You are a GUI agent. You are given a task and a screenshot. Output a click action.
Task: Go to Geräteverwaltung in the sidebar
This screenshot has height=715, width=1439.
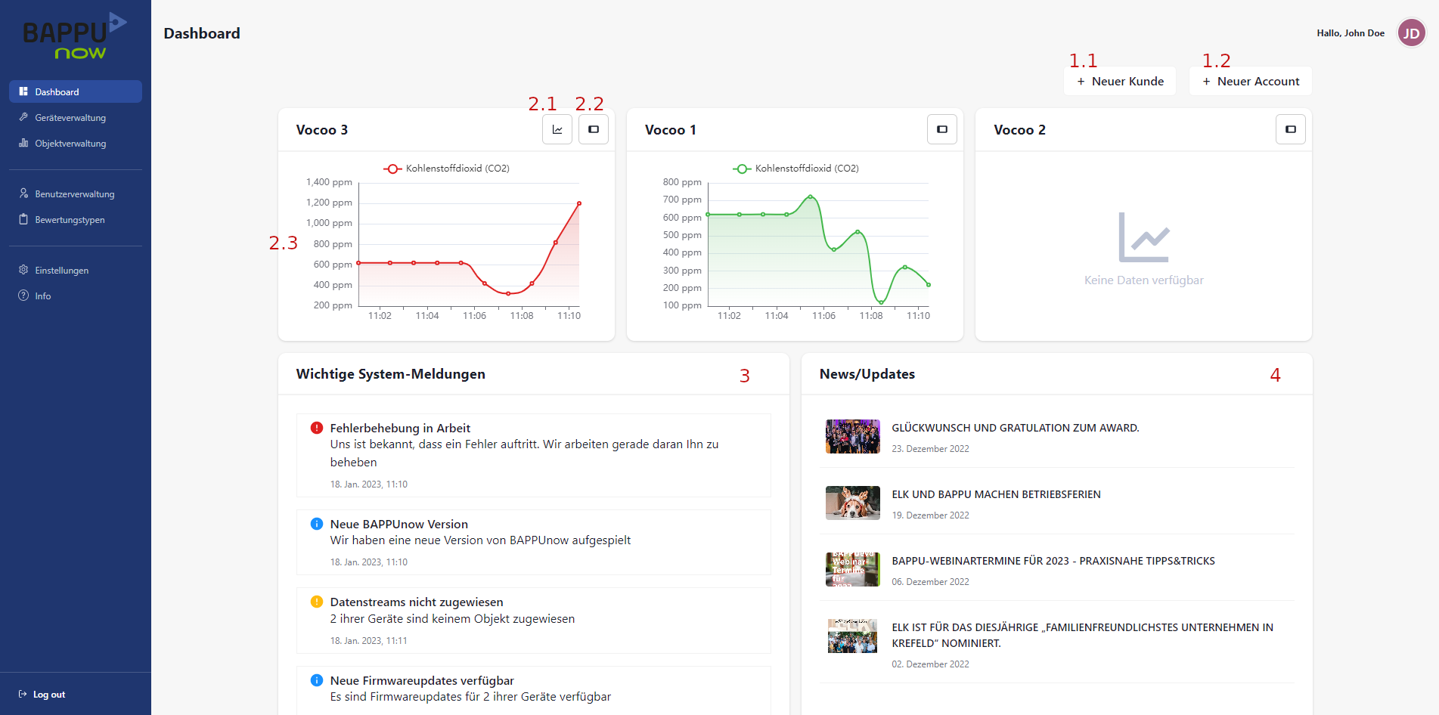pos(76,117)
